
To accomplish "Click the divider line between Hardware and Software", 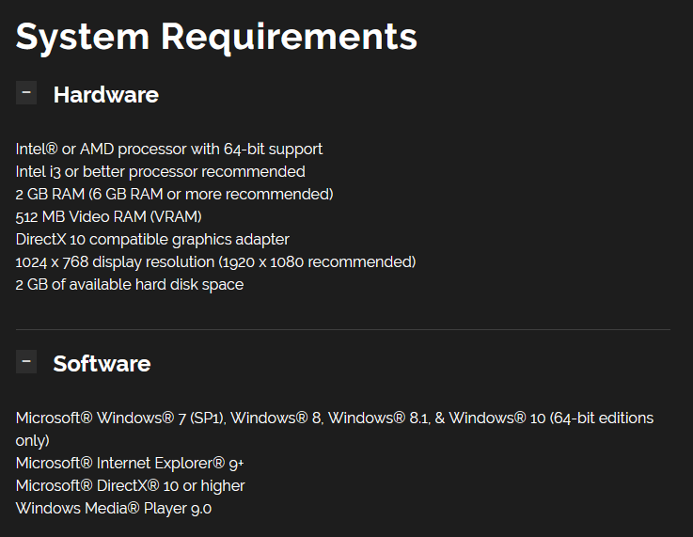I will 343,329.
